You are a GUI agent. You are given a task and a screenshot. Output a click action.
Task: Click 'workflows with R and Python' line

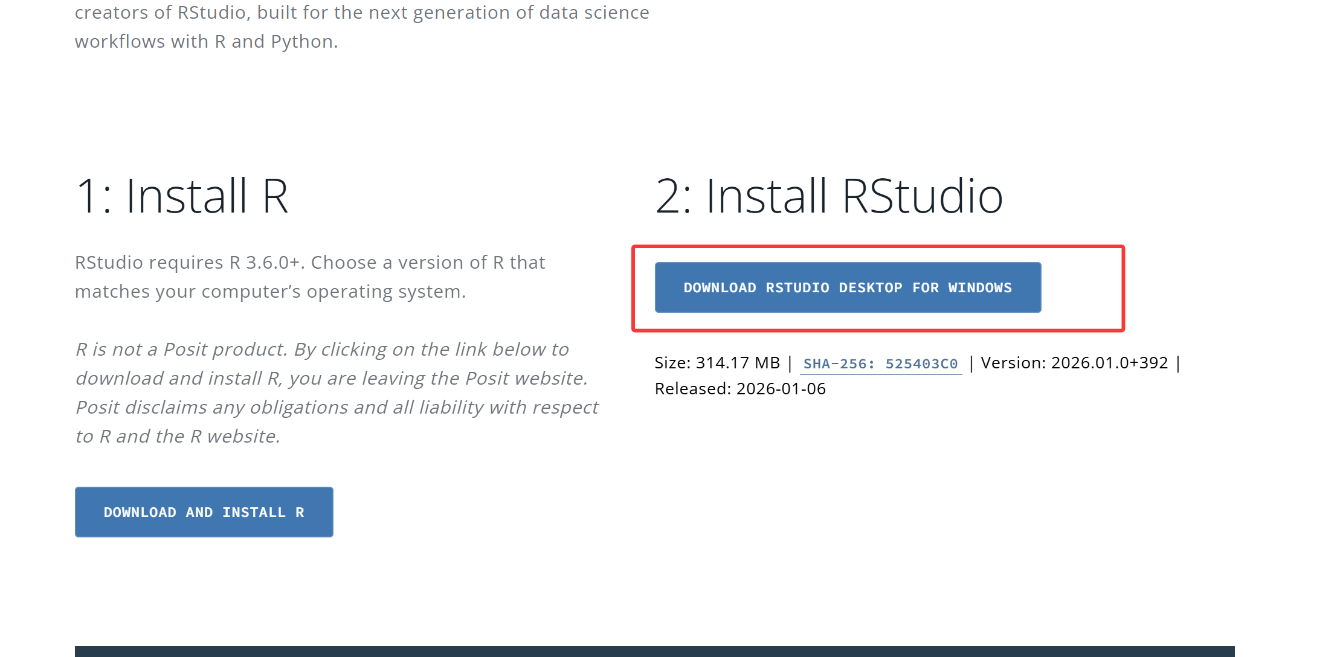[x=206, y=42]
